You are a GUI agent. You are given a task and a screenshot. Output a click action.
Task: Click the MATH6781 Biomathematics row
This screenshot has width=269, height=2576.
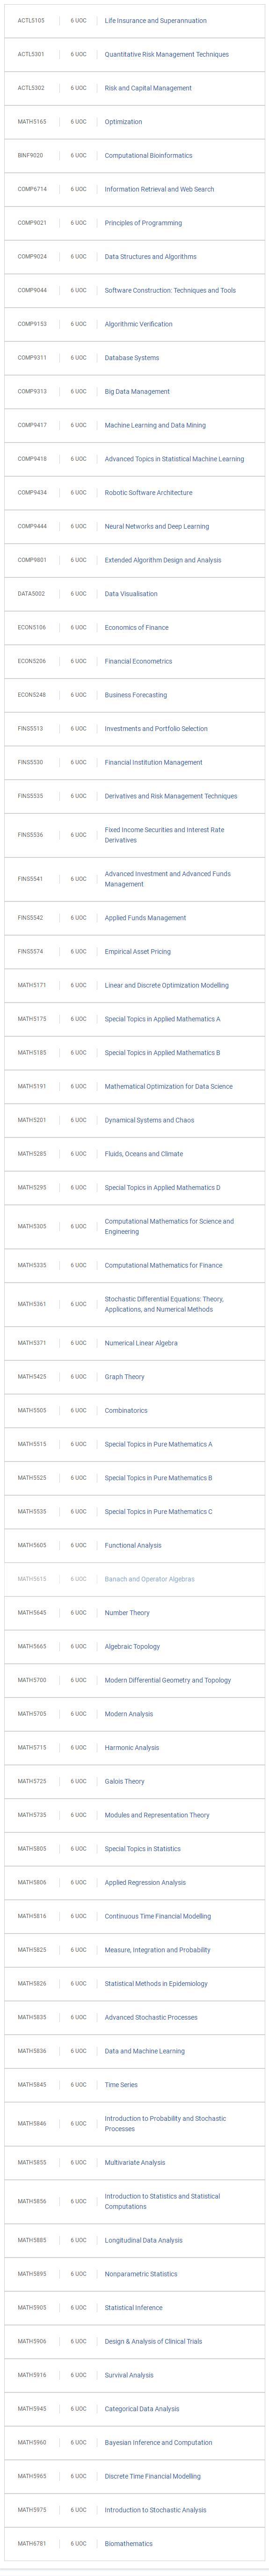[134, 2543]
